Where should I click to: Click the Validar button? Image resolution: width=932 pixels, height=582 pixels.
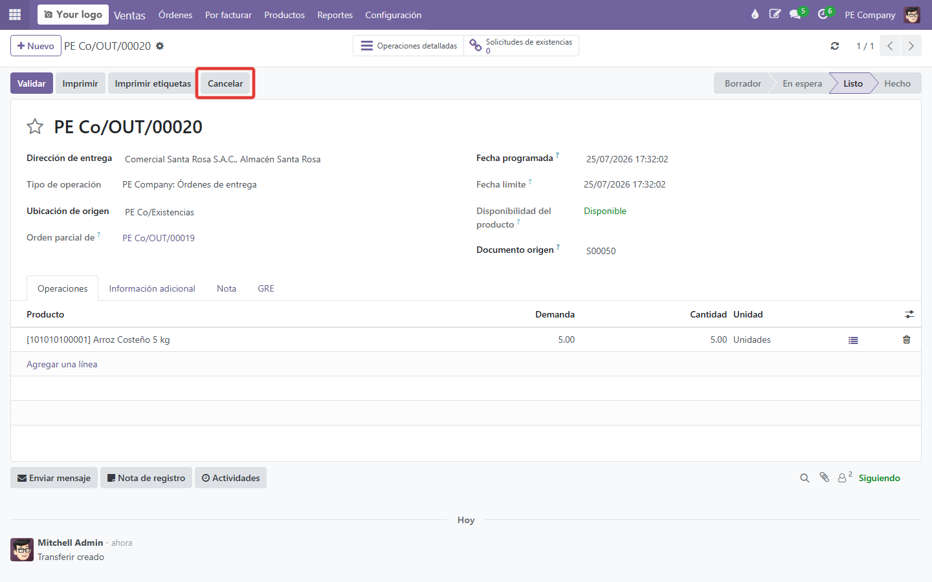pyautogui.click(x=32, y=83)
